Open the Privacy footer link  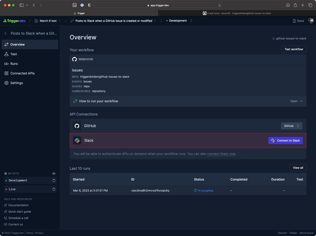[x=39, y=233]
